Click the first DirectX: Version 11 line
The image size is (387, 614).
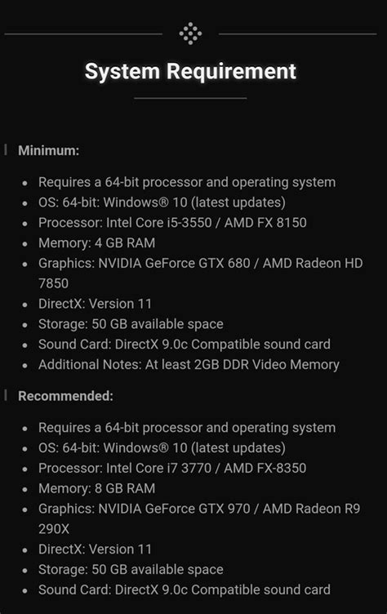pos(95,304)
